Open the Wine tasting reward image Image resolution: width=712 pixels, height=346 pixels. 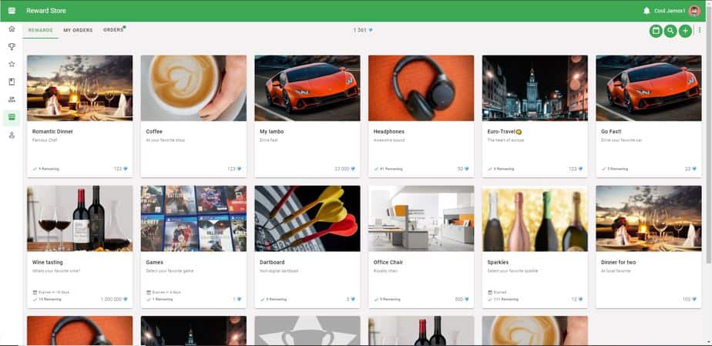(x=80, y=218)
